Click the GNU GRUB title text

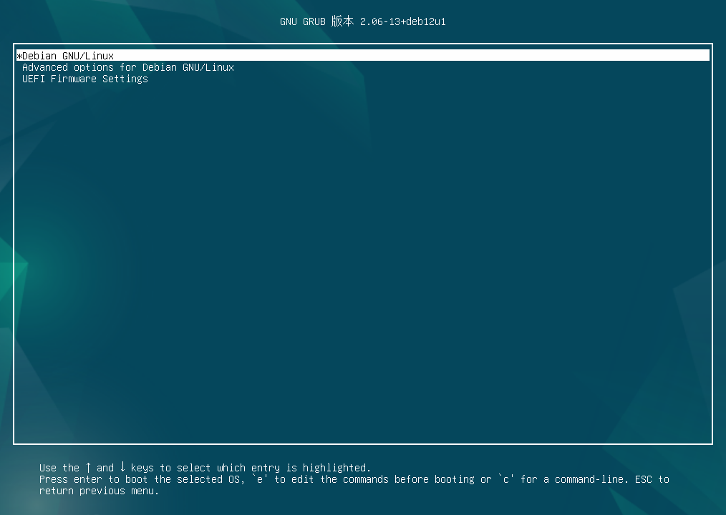[x=303, y=21]
